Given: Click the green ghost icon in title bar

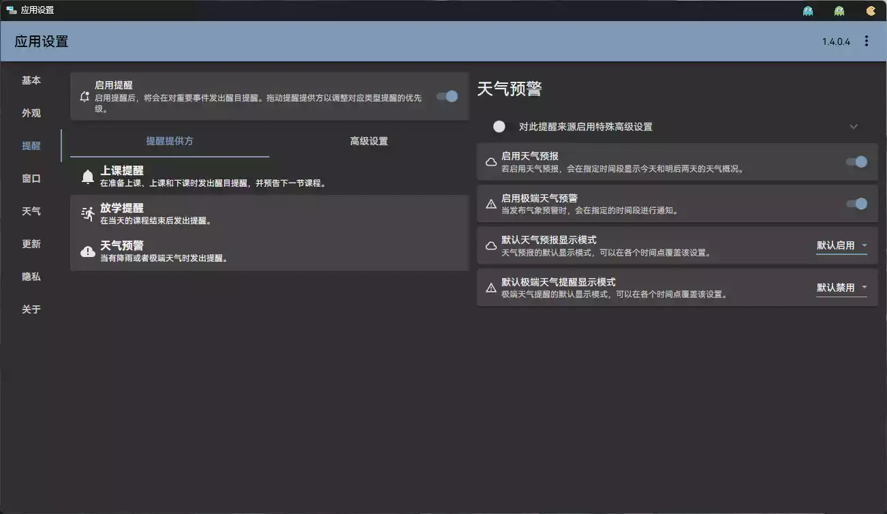Looking at the screenshot, I should click(839, 11).
